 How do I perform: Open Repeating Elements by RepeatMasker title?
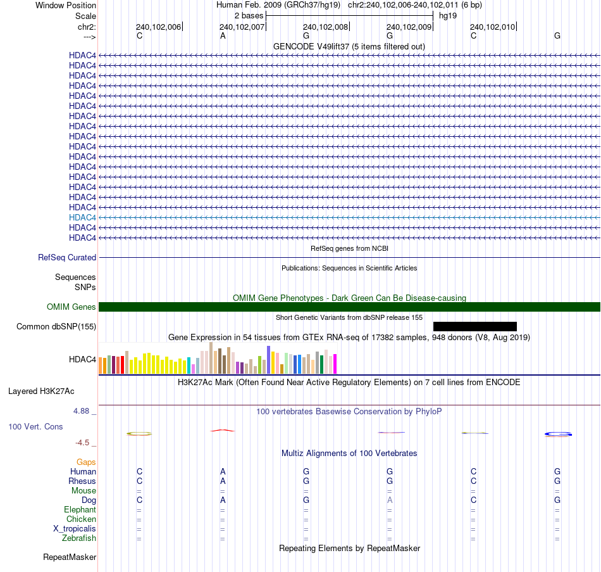click(349, 549)
